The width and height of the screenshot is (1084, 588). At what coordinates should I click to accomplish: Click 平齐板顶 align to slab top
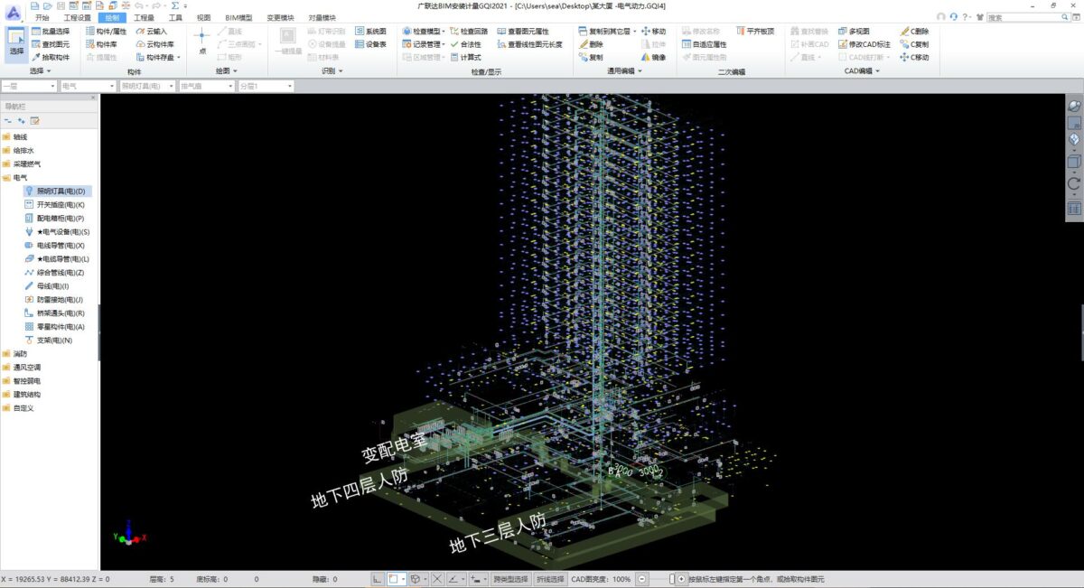point(755,31)
